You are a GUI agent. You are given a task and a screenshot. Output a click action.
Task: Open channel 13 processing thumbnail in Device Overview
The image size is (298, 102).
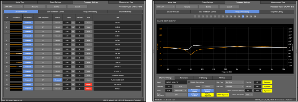(16, 75)
